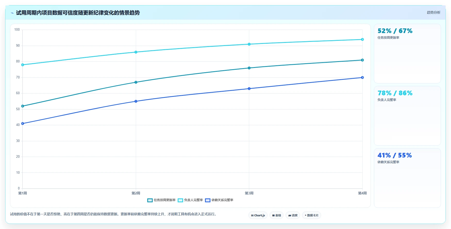Select the 第4周 point on 任务按周更新率 line
The height and width of the screenshot is (229, 451).
(x=362, y=60)
